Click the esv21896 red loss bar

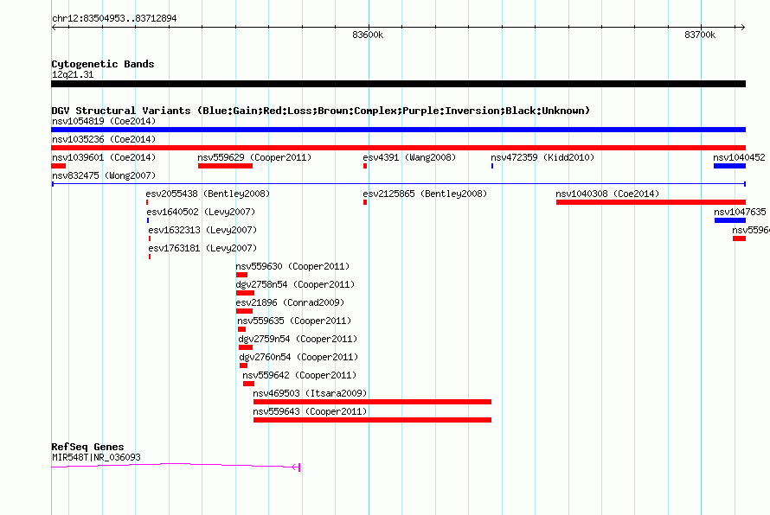[244, 311]
